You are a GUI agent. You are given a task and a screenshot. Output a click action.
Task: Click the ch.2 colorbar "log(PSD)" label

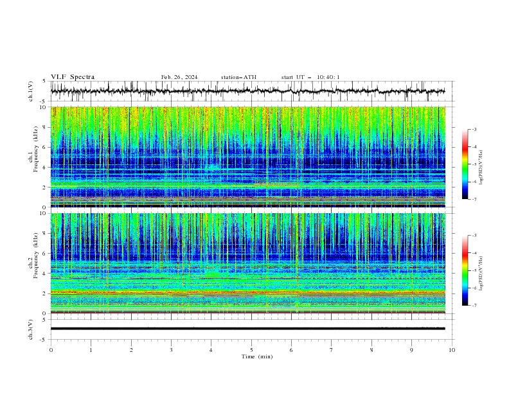coord(481,274)
